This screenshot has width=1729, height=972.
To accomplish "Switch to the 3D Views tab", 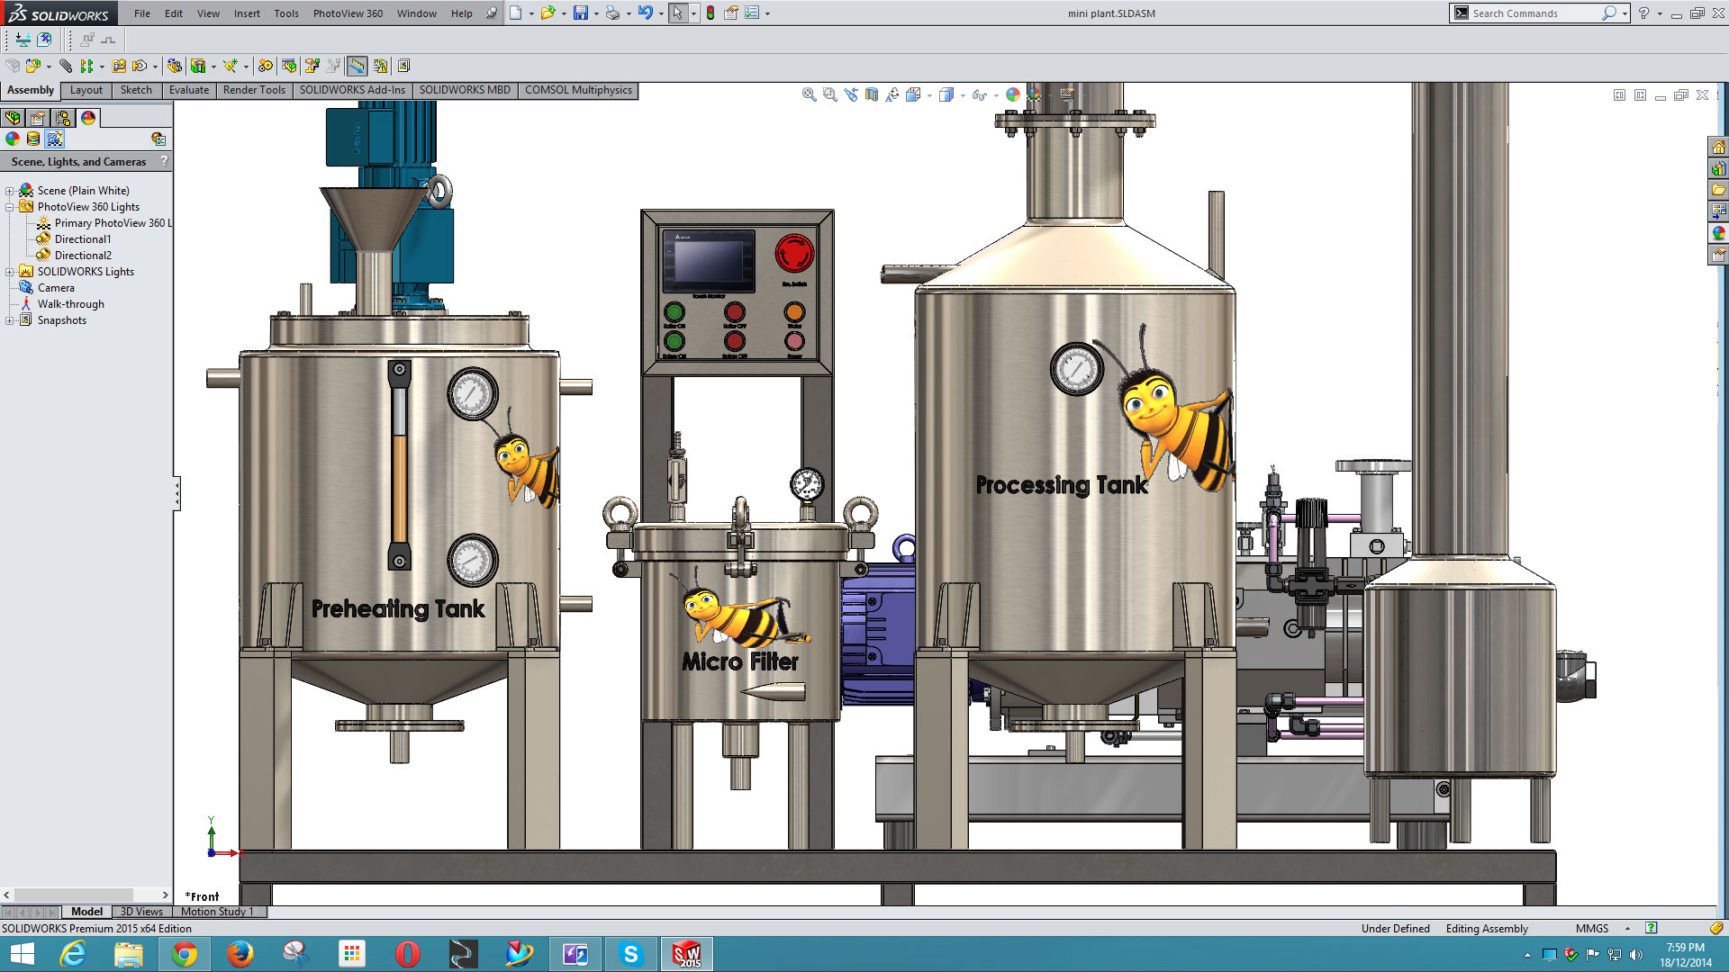I will (141, 912).
